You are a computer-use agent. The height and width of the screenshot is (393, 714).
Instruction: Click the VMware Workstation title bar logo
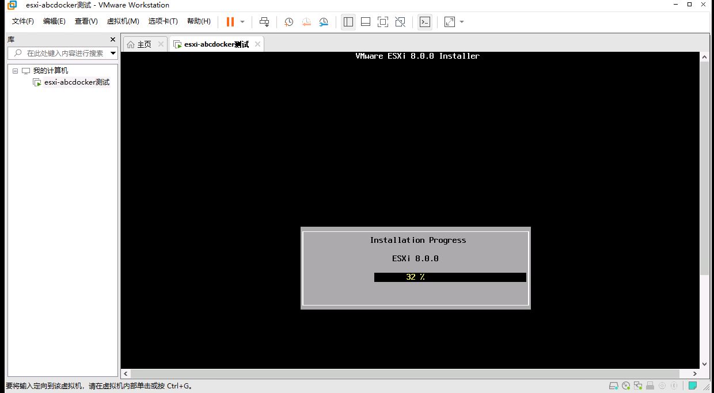tap(12, 5)
